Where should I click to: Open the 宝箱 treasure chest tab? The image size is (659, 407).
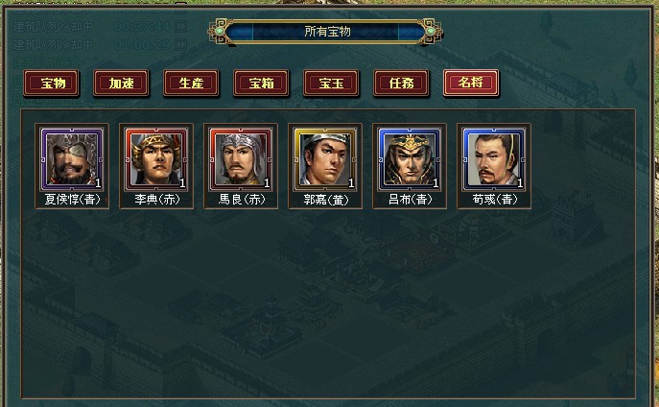click(x=261, y=84)
